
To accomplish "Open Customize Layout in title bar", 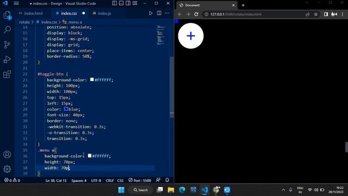I will (x=135, y=3).
